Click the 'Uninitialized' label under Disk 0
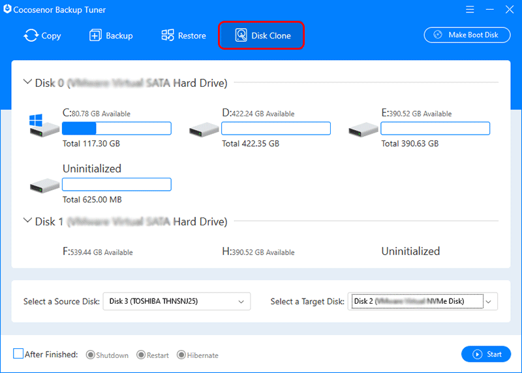 pos(92,169)
